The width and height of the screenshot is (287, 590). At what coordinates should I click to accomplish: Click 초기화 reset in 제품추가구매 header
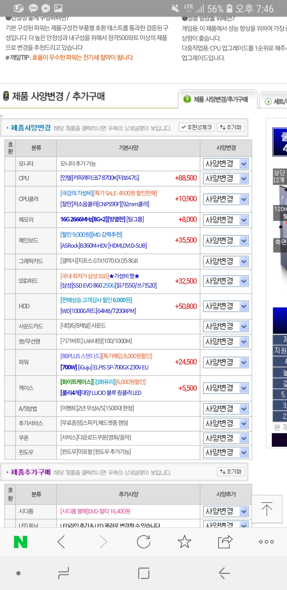(x=231, y=472)
